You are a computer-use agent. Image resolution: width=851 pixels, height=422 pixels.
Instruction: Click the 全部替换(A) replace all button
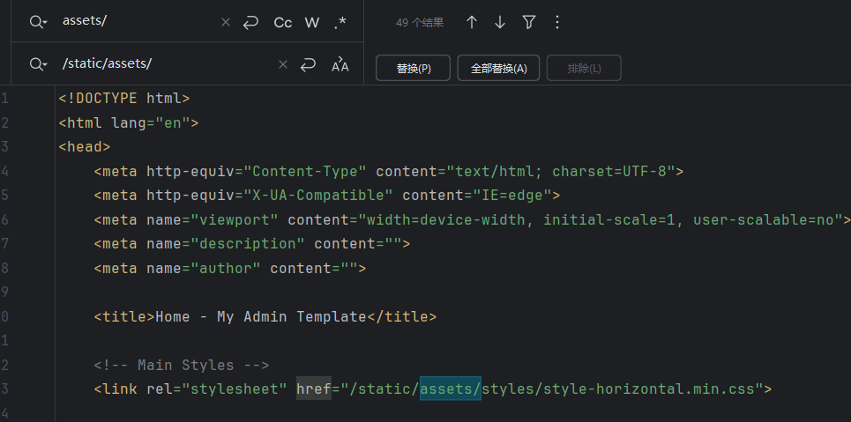[x=498, y=68]
